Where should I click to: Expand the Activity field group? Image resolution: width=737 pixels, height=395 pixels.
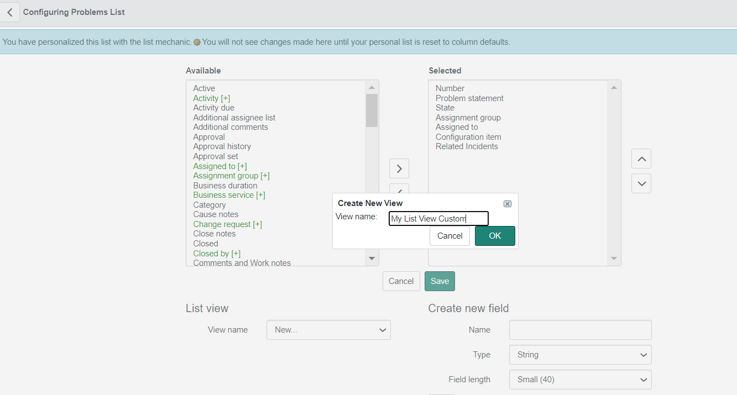(226, 98)
